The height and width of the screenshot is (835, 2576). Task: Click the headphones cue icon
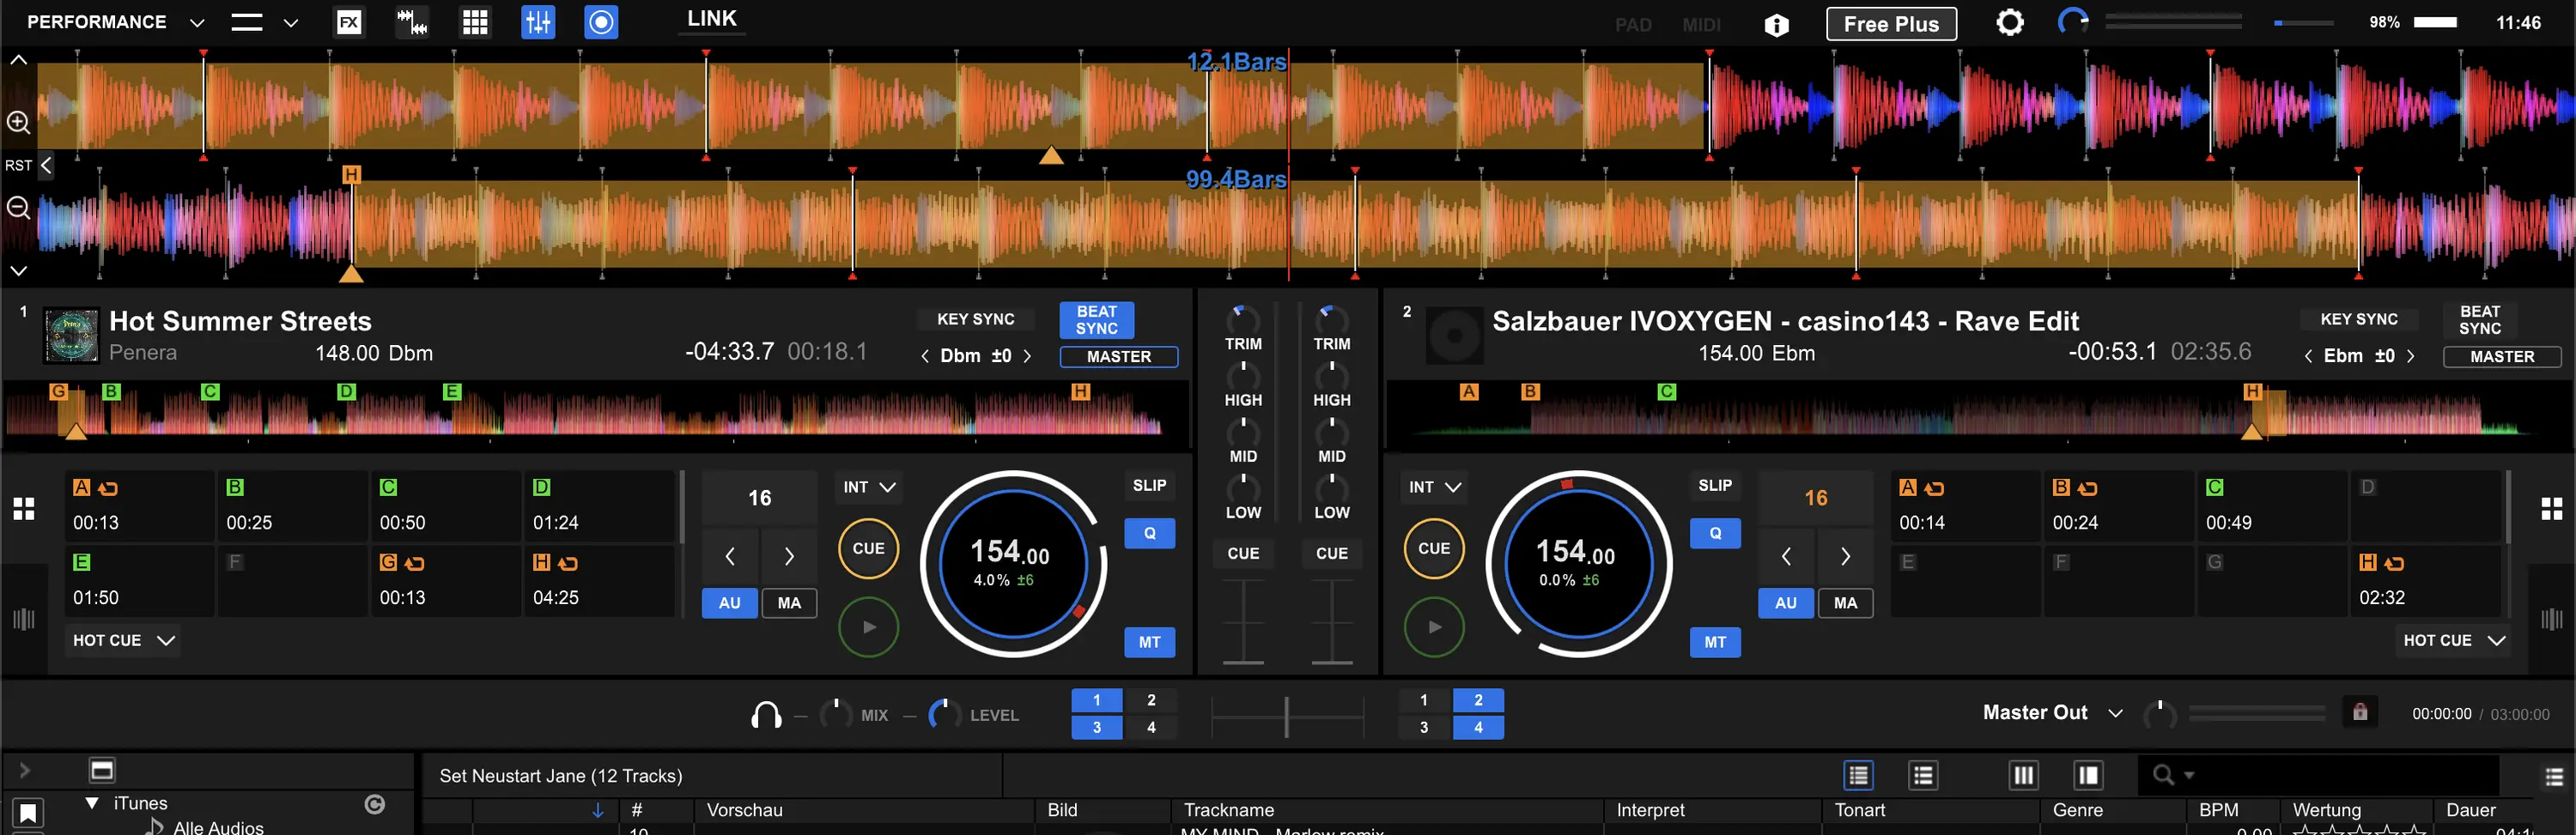point(766,715)
